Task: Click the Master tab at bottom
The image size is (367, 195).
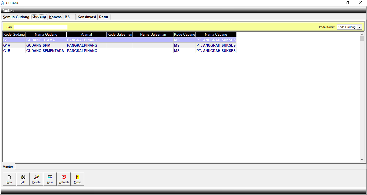Action: coord(8,167)
